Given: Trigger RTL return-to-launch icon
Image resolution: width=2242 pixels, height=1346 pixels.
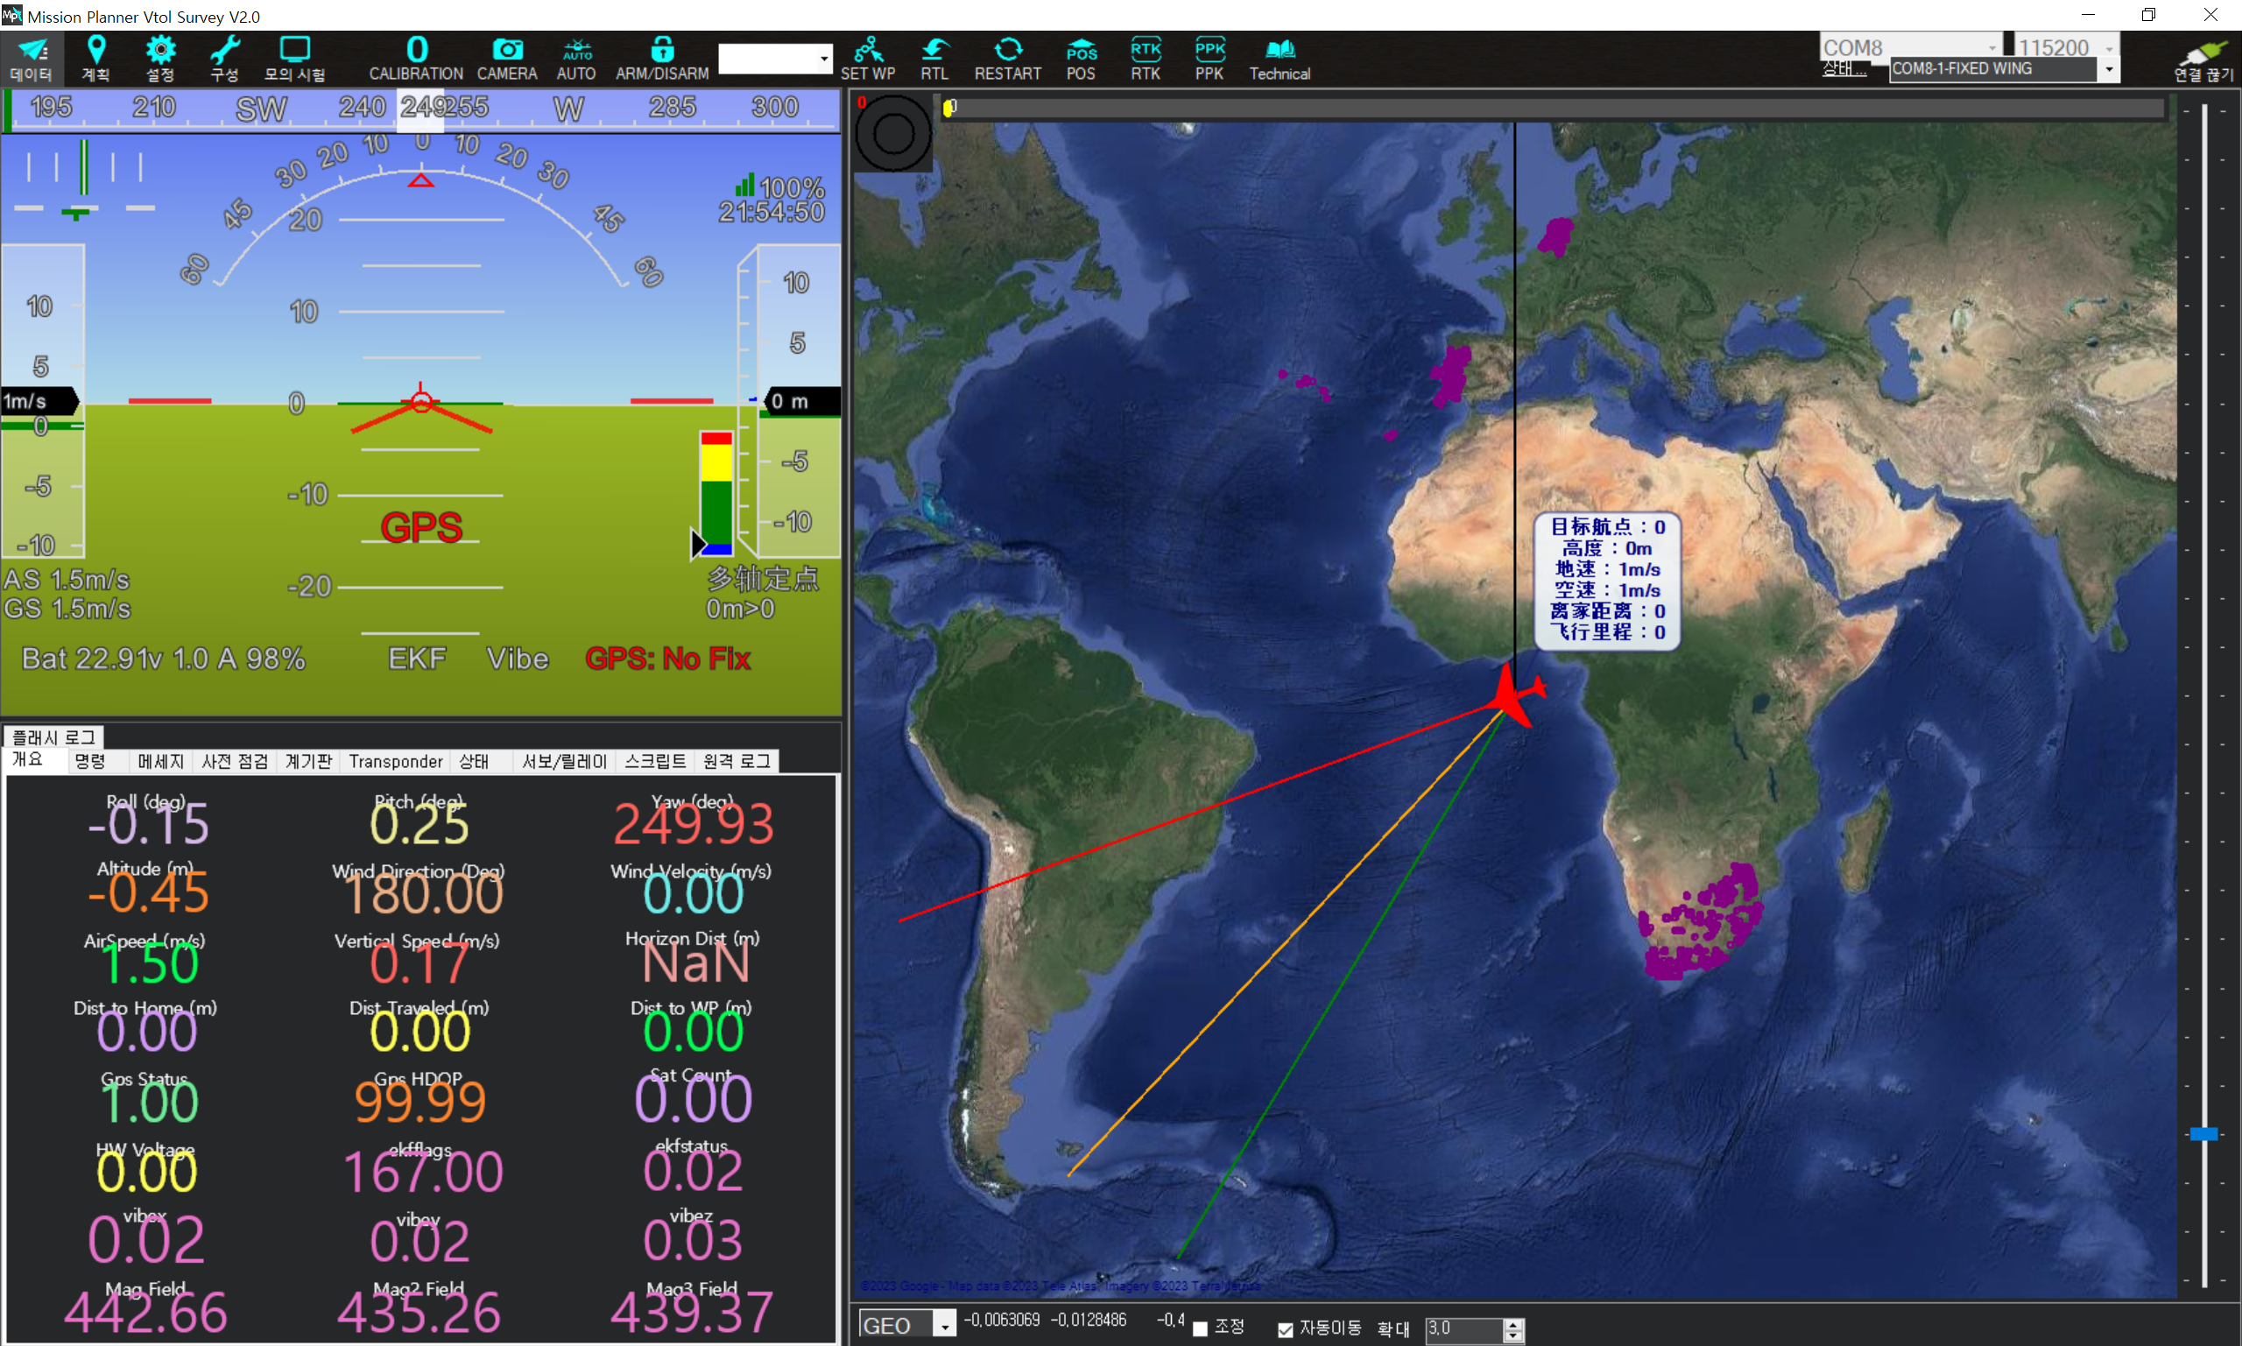Looking at the screenshot, I should [x=934, y=58].
